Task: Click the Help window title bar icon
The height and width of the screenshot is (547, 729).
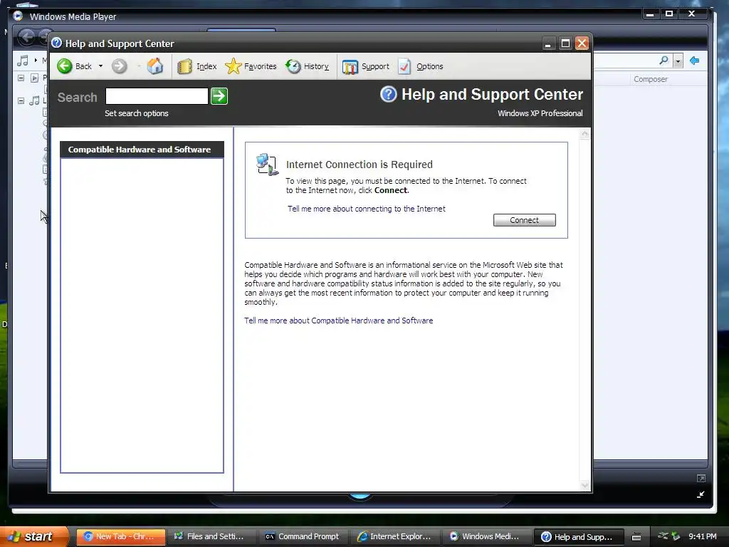Action: coord(56,43)
